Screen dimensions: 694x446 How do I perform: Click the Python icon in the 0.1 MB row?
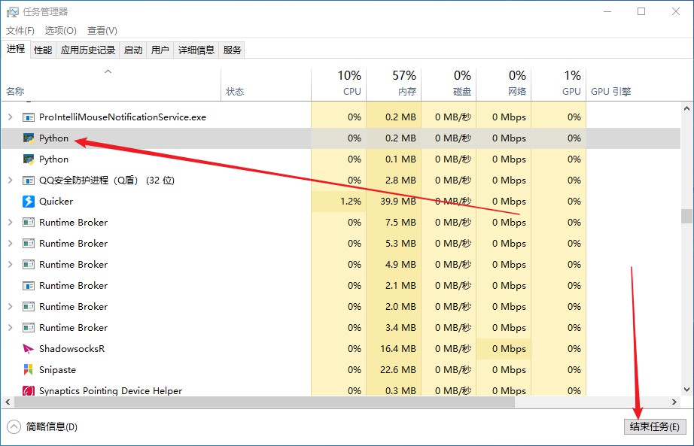(x=29, y=159)
